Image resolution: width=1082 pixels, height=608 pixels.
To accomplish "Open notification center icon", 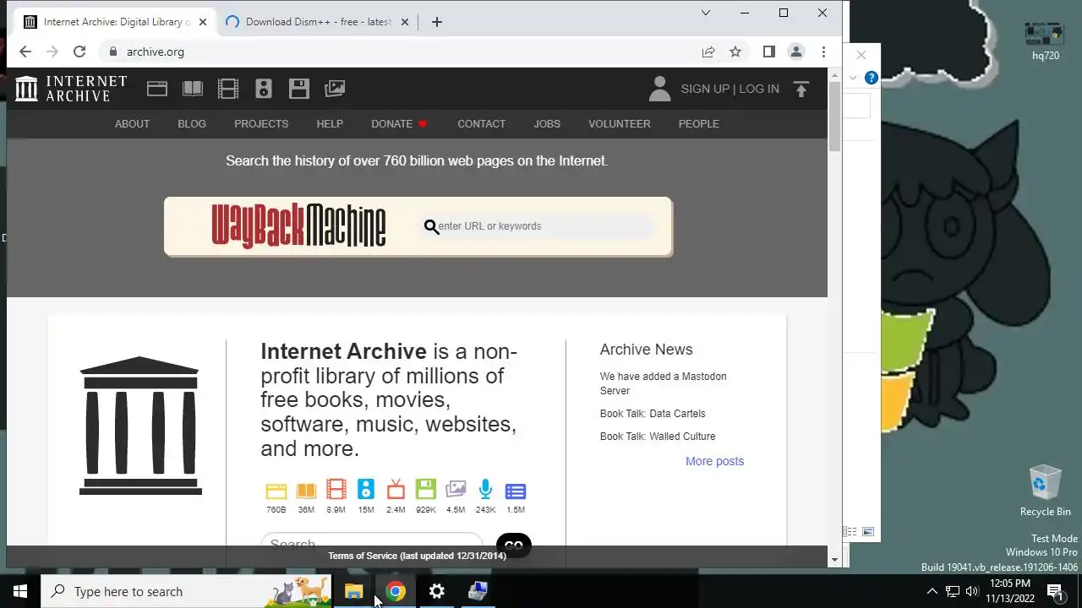I will tap(1054, 591).
